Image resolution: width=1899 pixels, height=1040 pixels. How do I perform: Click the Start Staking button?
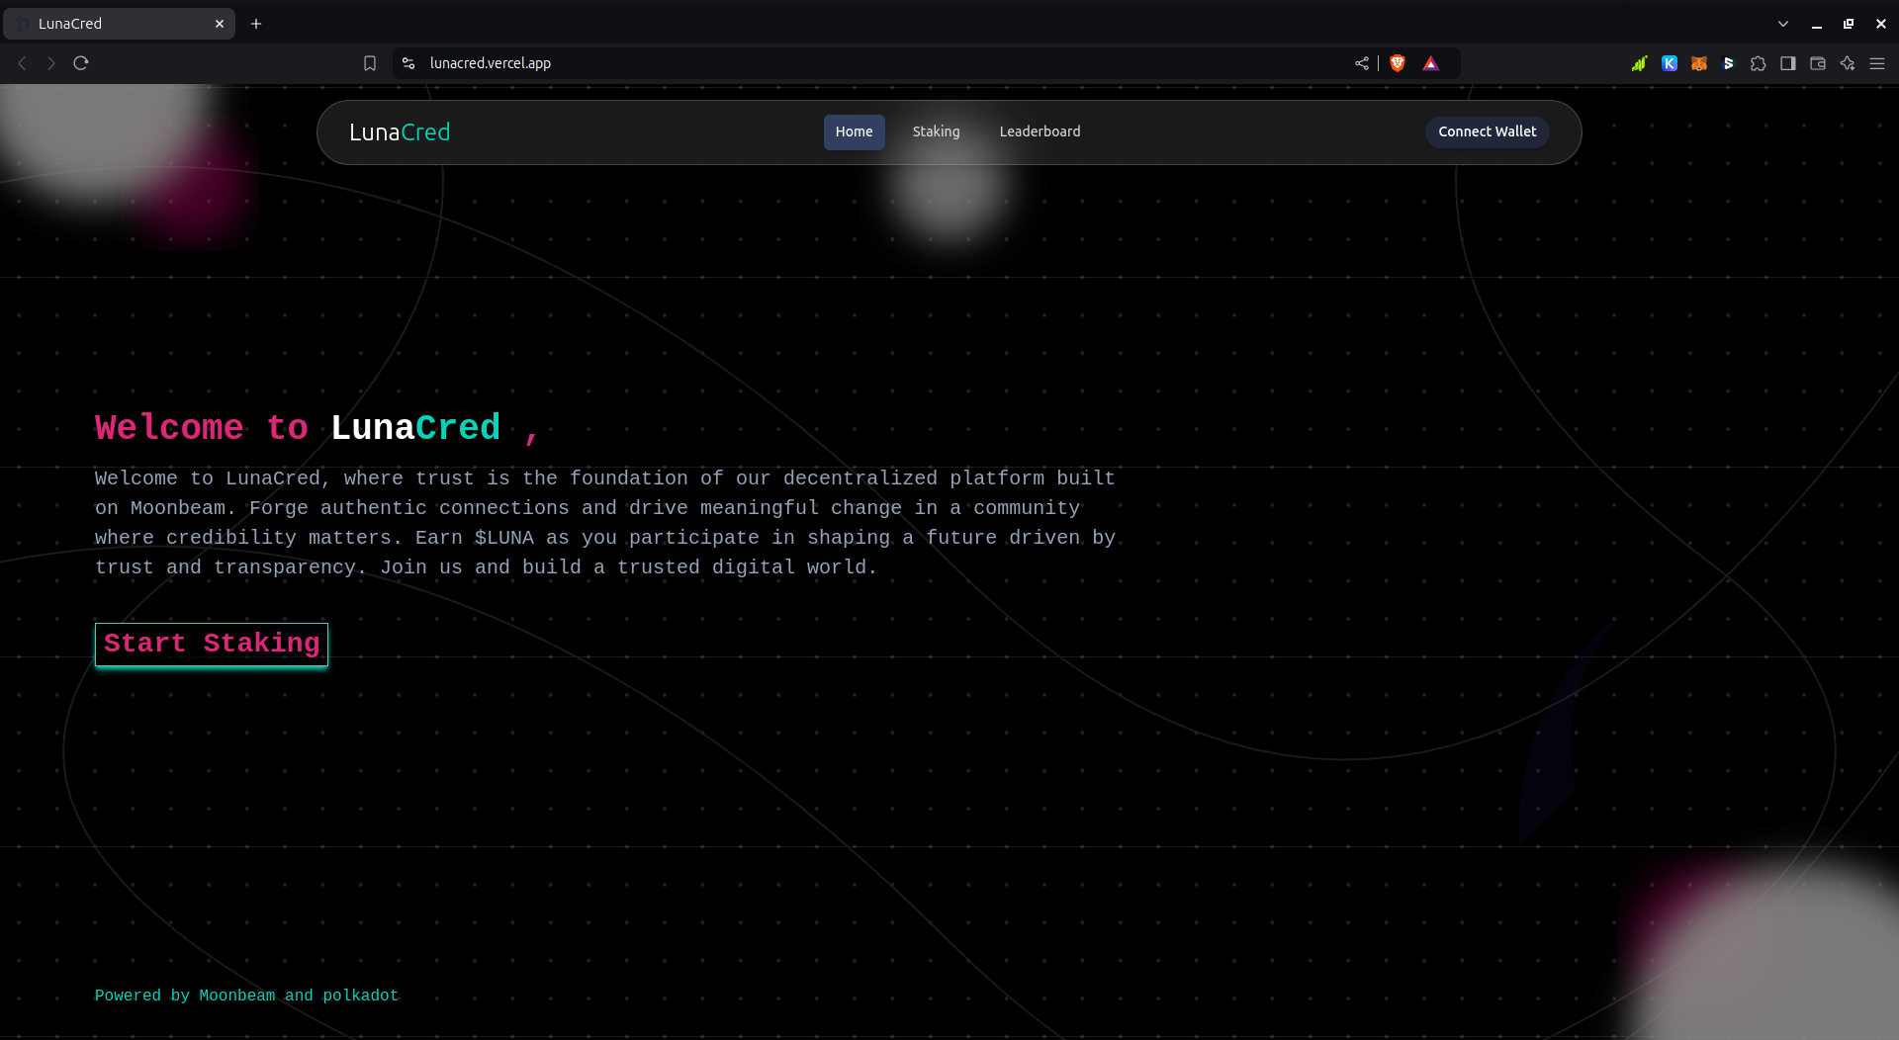(212, 645)
